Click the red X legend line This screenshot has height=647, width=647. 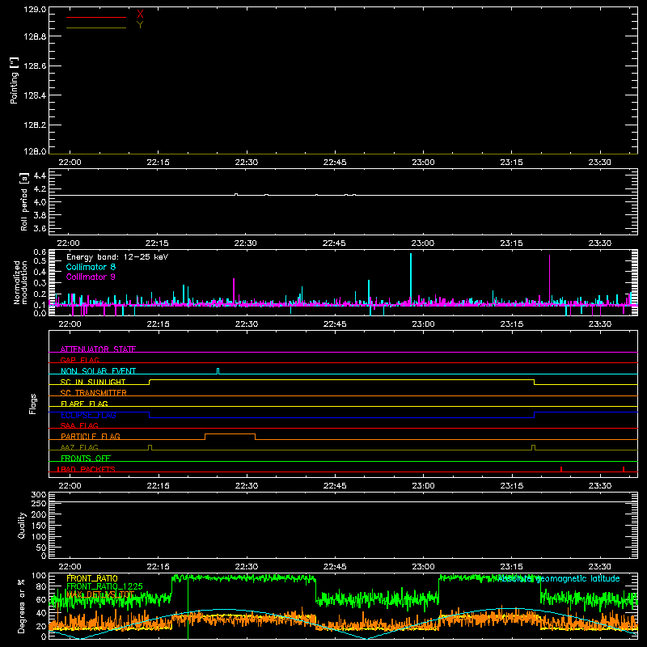tap(96, 17)
